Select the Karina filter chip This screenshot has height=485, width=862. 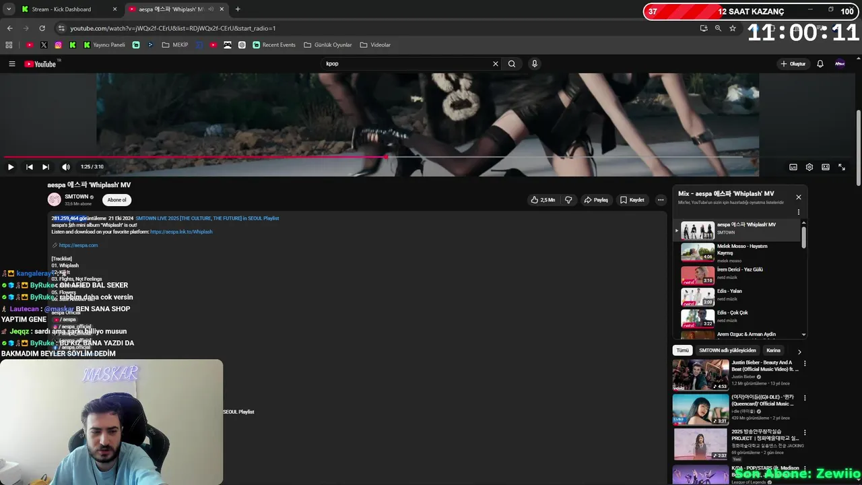tap(773, 351)
